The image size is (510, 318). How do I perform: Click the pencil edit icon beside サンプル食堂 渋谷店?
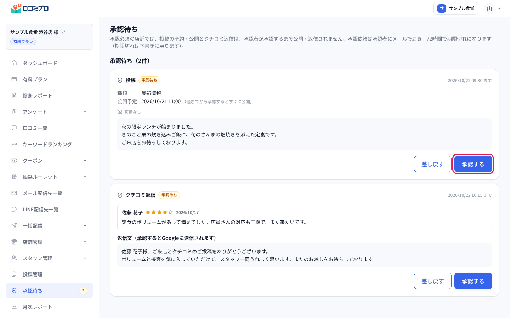[63, 32]
